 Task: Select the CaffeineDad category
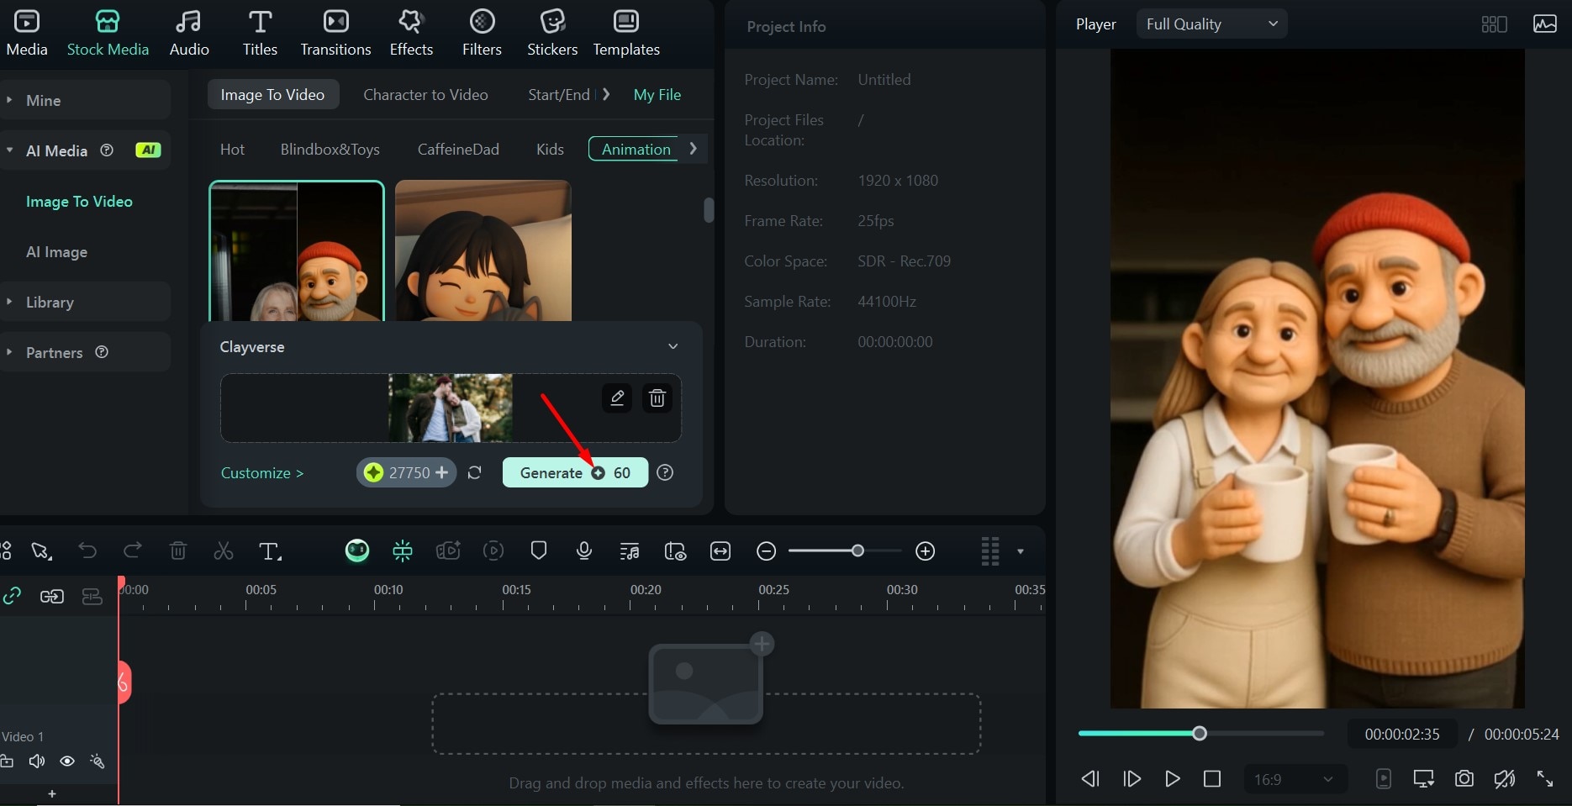tap(458, 149)
